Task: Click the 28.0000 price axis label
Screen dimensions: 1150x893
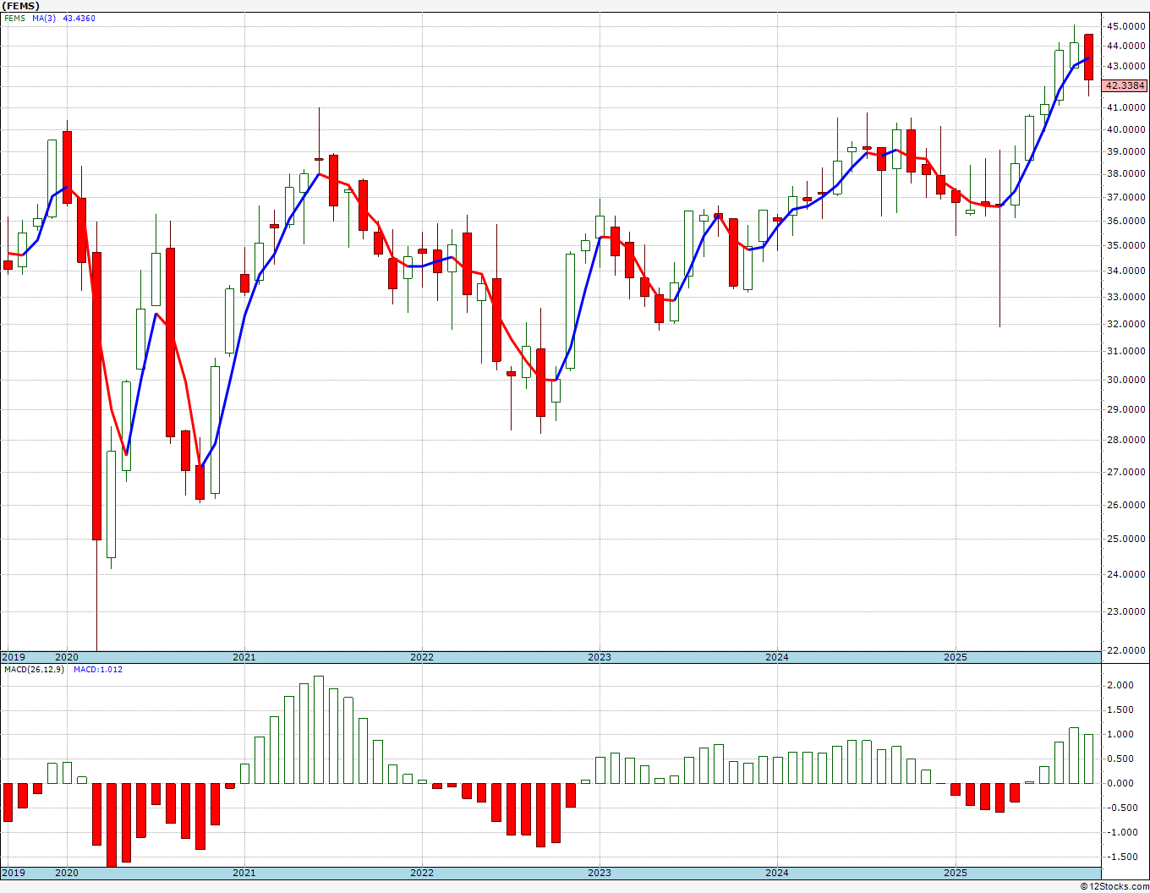Action: pos(1125,440)
